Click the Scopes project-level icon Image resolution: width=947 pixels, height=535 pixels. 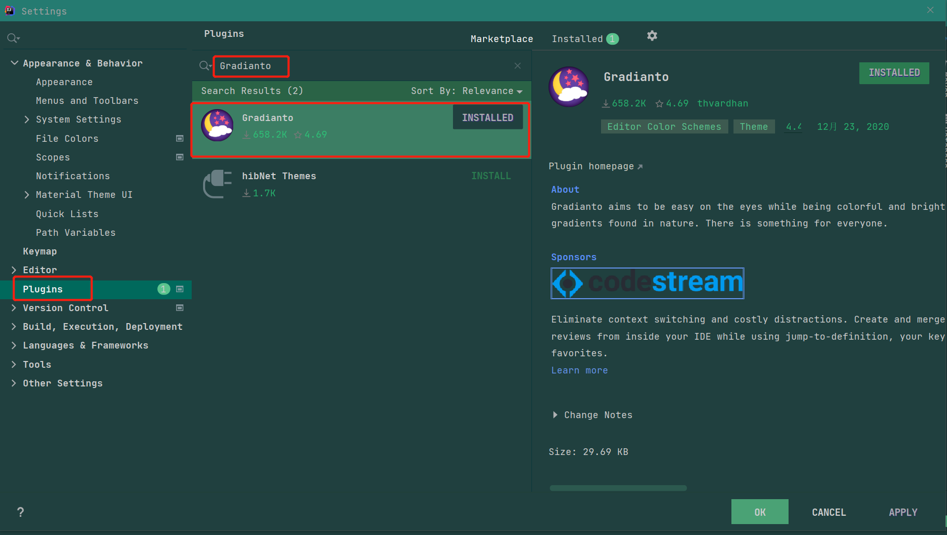point(180,157)
